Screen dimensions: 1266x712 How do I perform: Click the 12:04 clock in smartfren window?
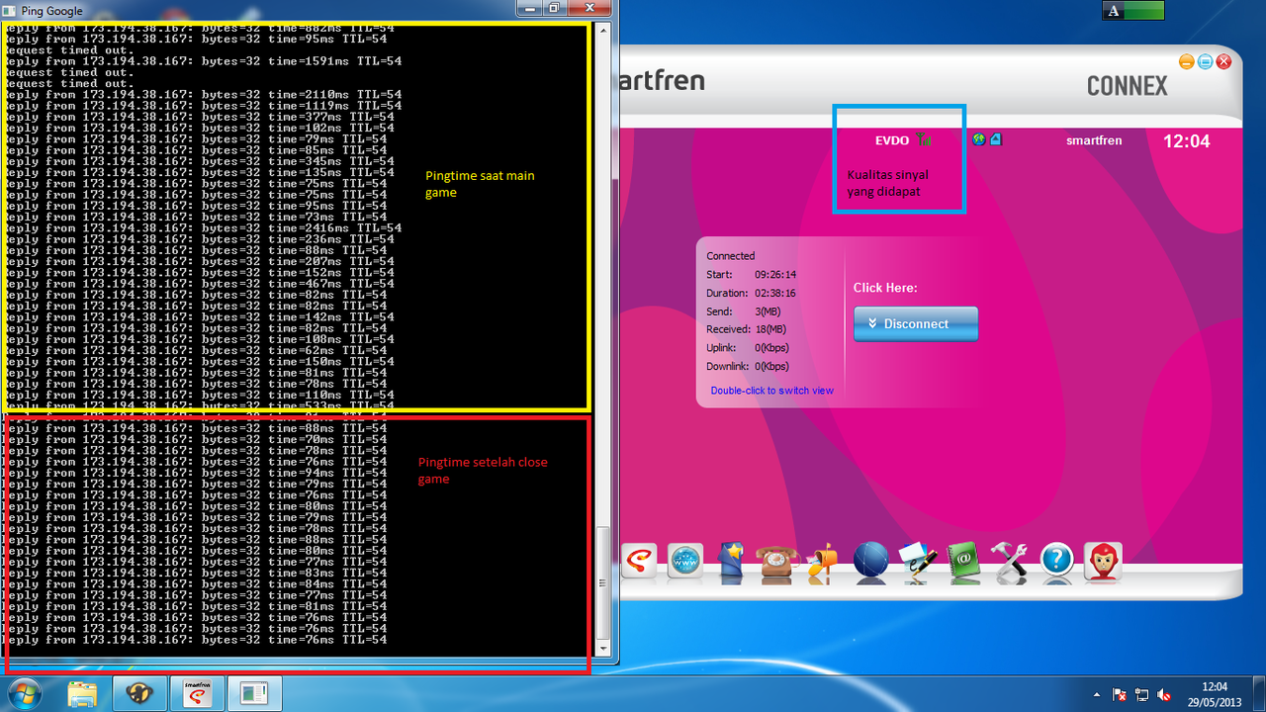point(1186,141)
